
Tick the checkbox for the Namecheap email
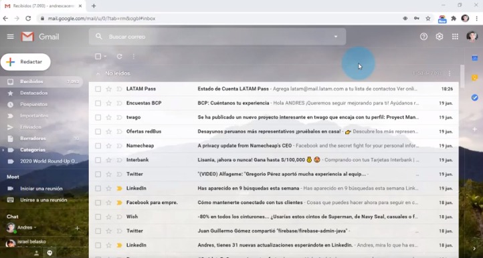pos(98,146)
